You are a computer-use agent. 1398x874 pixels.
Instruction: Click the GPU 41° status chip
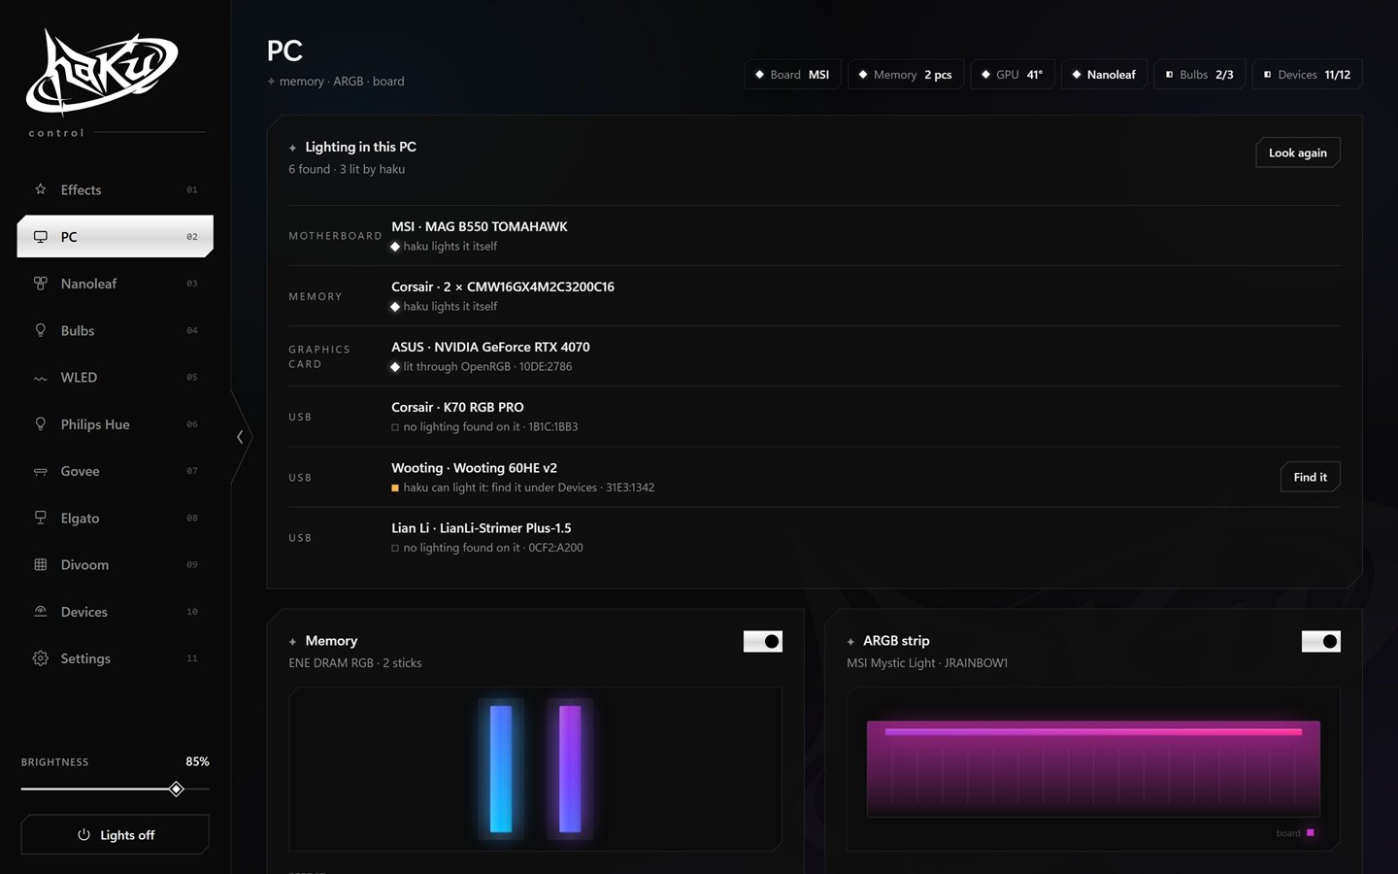pyautogui.click(x=1013, y=75)
